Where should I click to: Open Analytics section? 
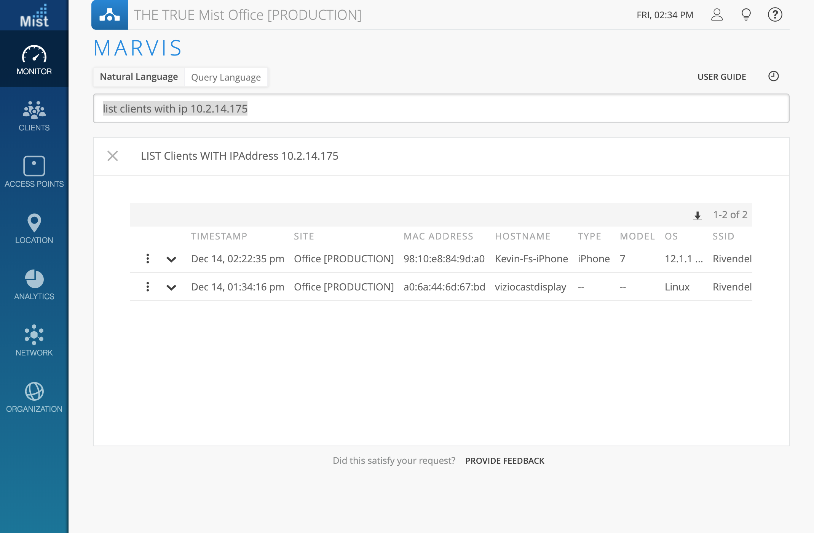click(x=34, y=285)
